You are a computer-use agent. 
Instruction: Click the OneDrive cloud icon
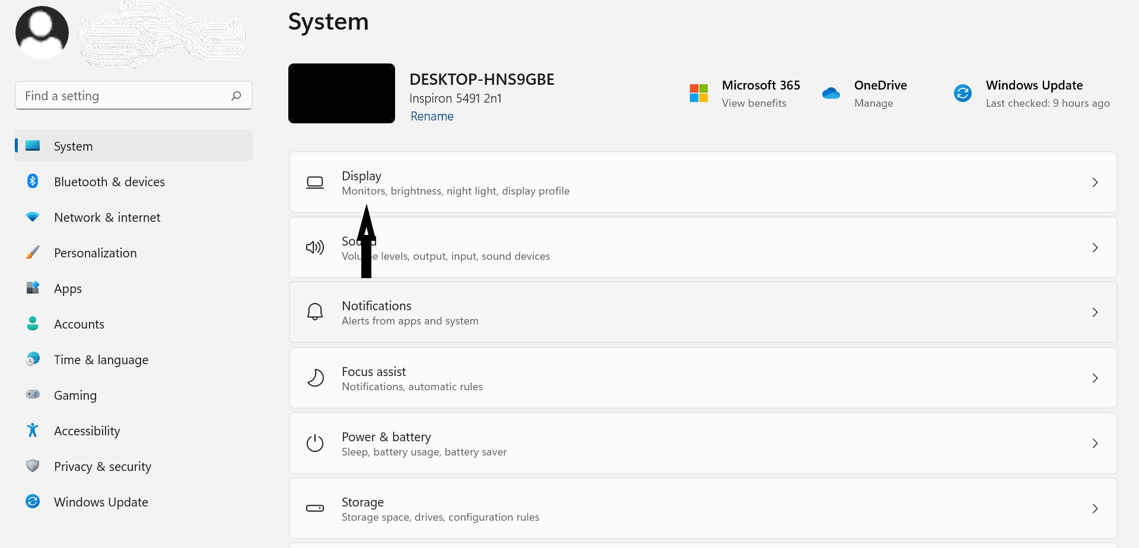(x=831, y=93)
